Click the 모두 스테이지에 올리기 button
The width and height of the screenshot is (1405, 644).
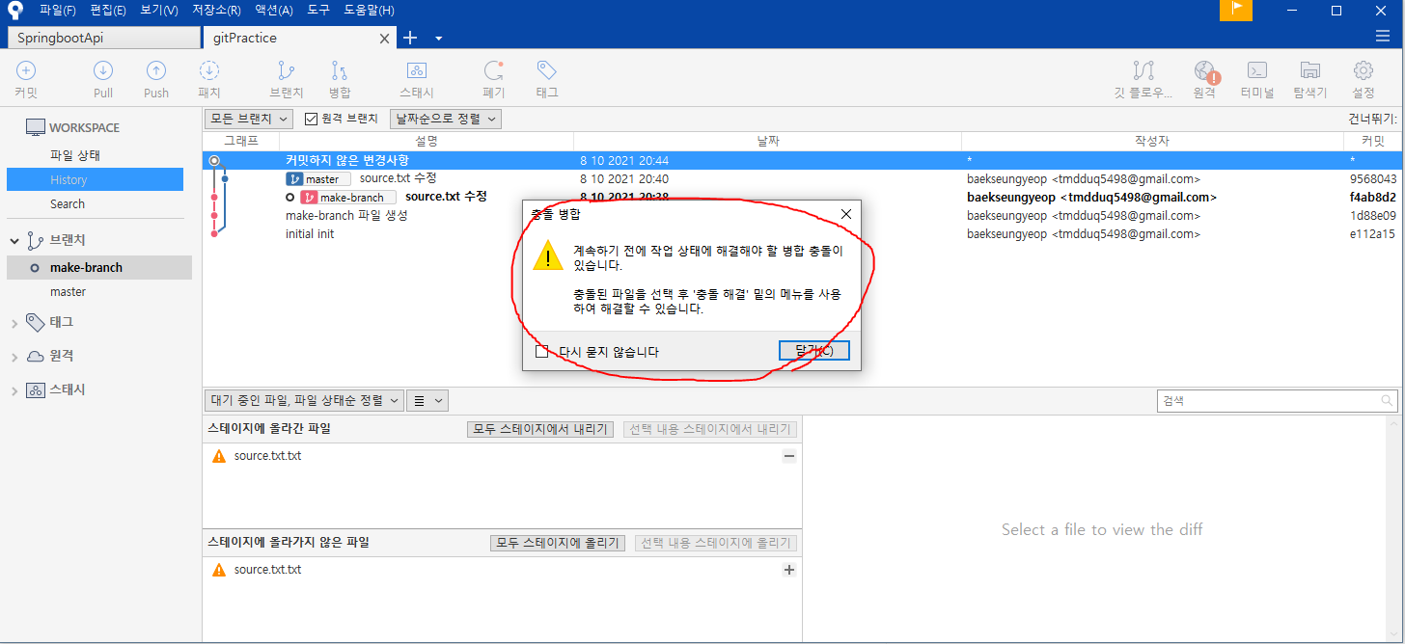coord(558,543)
